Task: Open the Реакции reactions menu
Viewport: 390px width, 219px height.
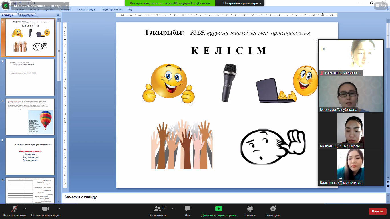Action: coord(273,209)
